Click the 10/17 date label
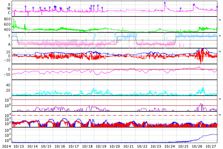The height and width of the screenshot is (149, 223). click(x=74, y=146)
